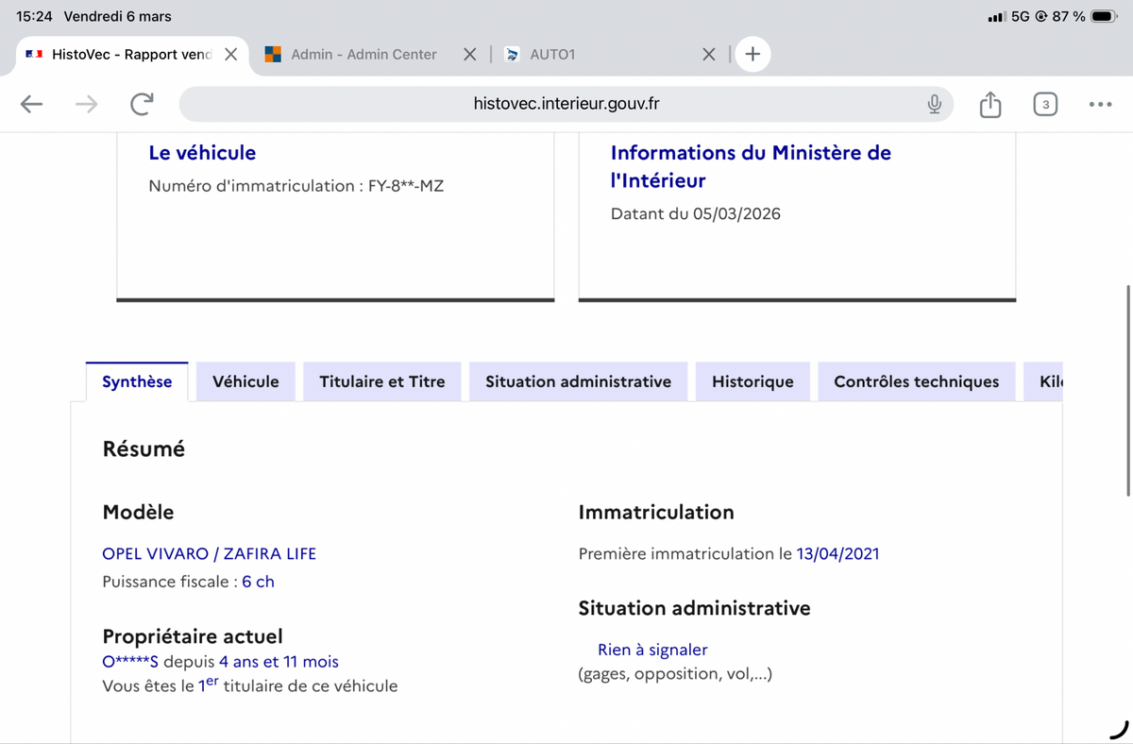Go back to previous page
The height and width of the screenshot is (744, 1133).
pyautogui.click(x=32, y=104)
